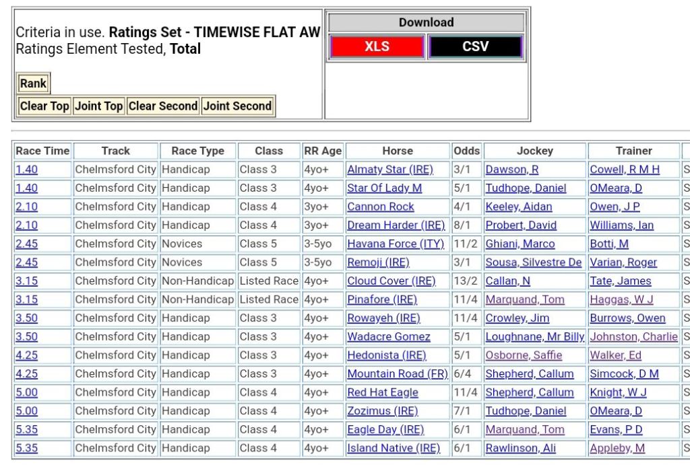Open the Cannon Rock horse link
Image resolution: width=690 pixels, height=469 pixels.
[x=380, y=207]
